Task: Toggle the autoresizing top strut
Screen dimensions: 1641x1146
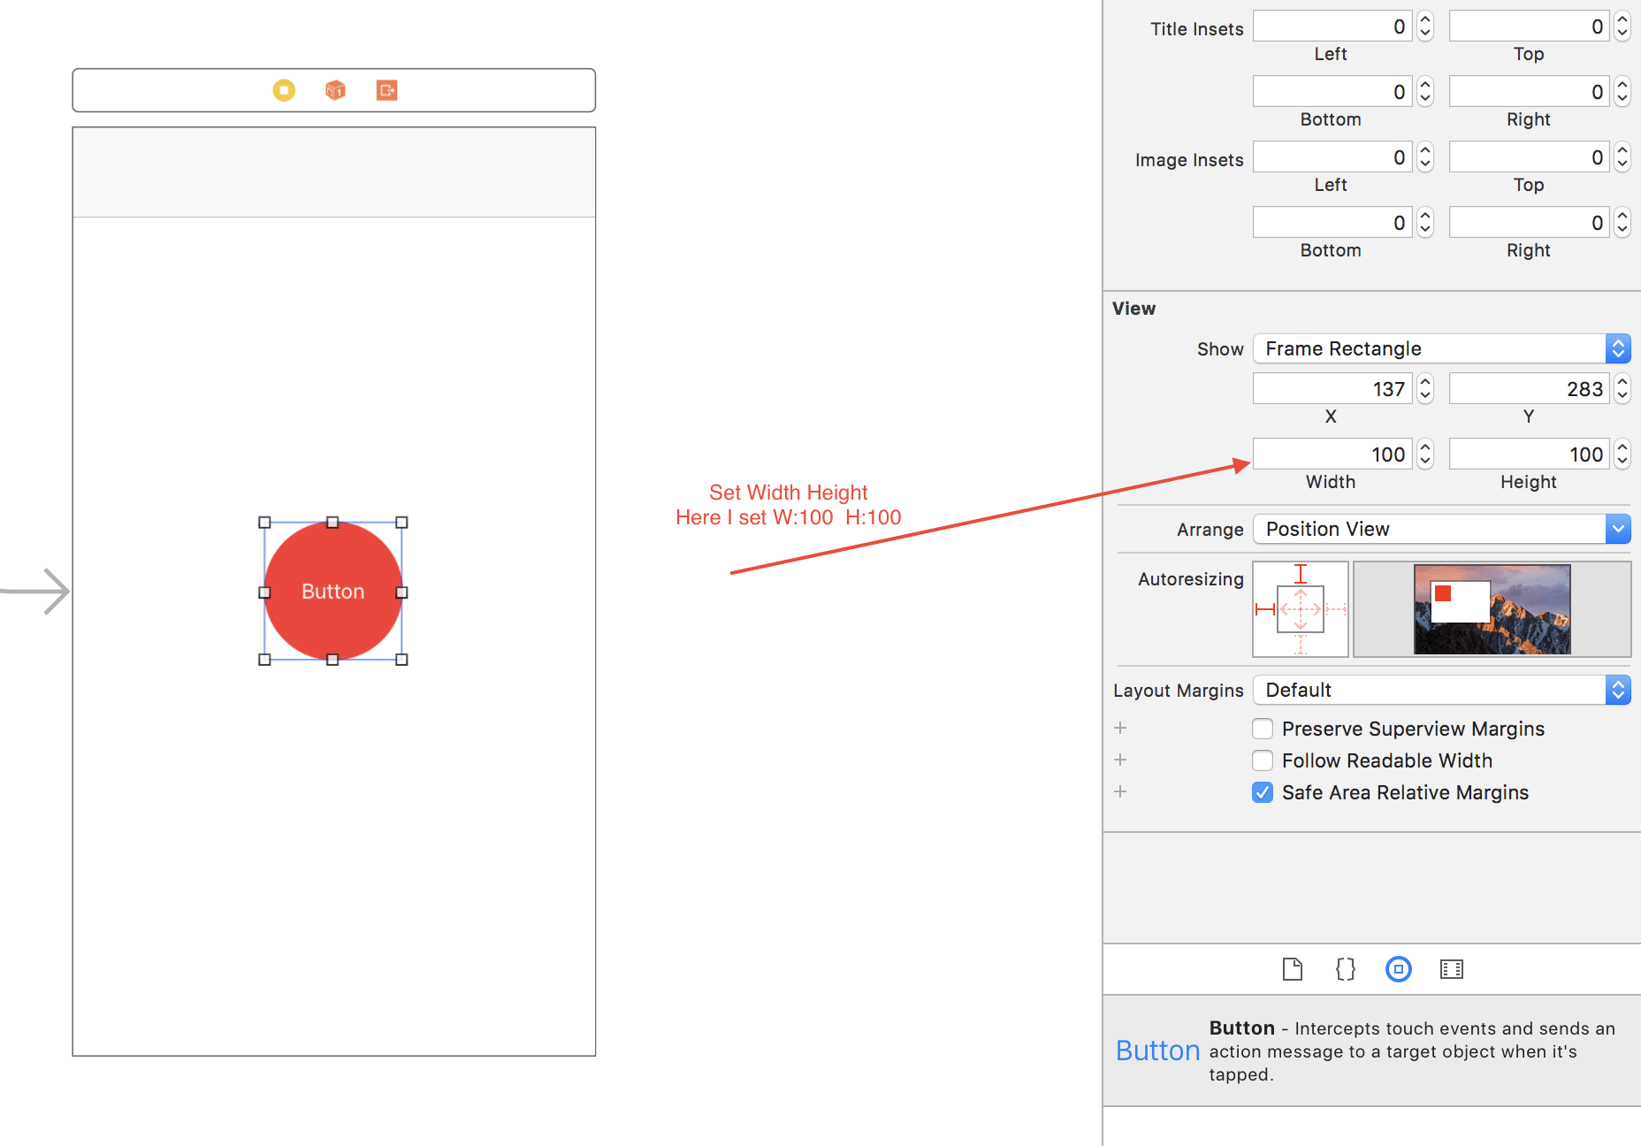Action: (x=1301, y=574)
